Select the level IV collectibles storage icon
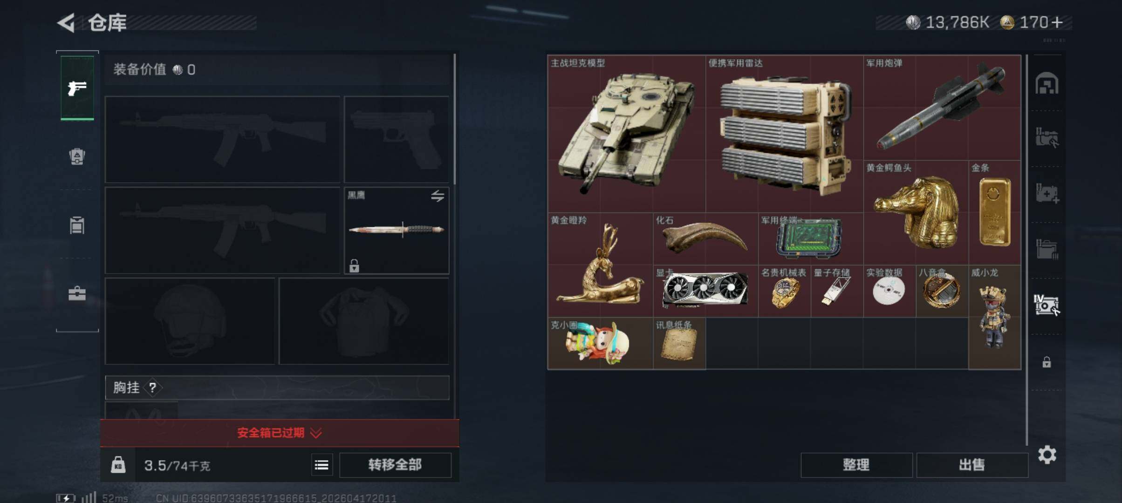Screen dimensions: 1122x503 pyautogui.click(x=1047, y=305)
